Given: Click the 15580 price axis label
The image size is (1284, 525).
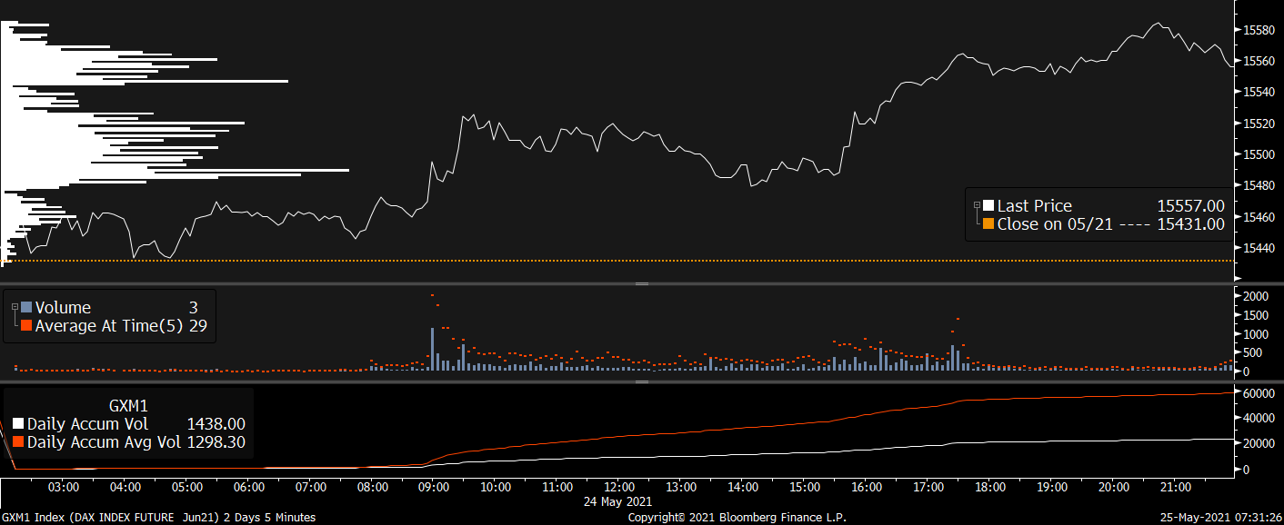Looking at the screenshot, I should [x=1259, y=30].
